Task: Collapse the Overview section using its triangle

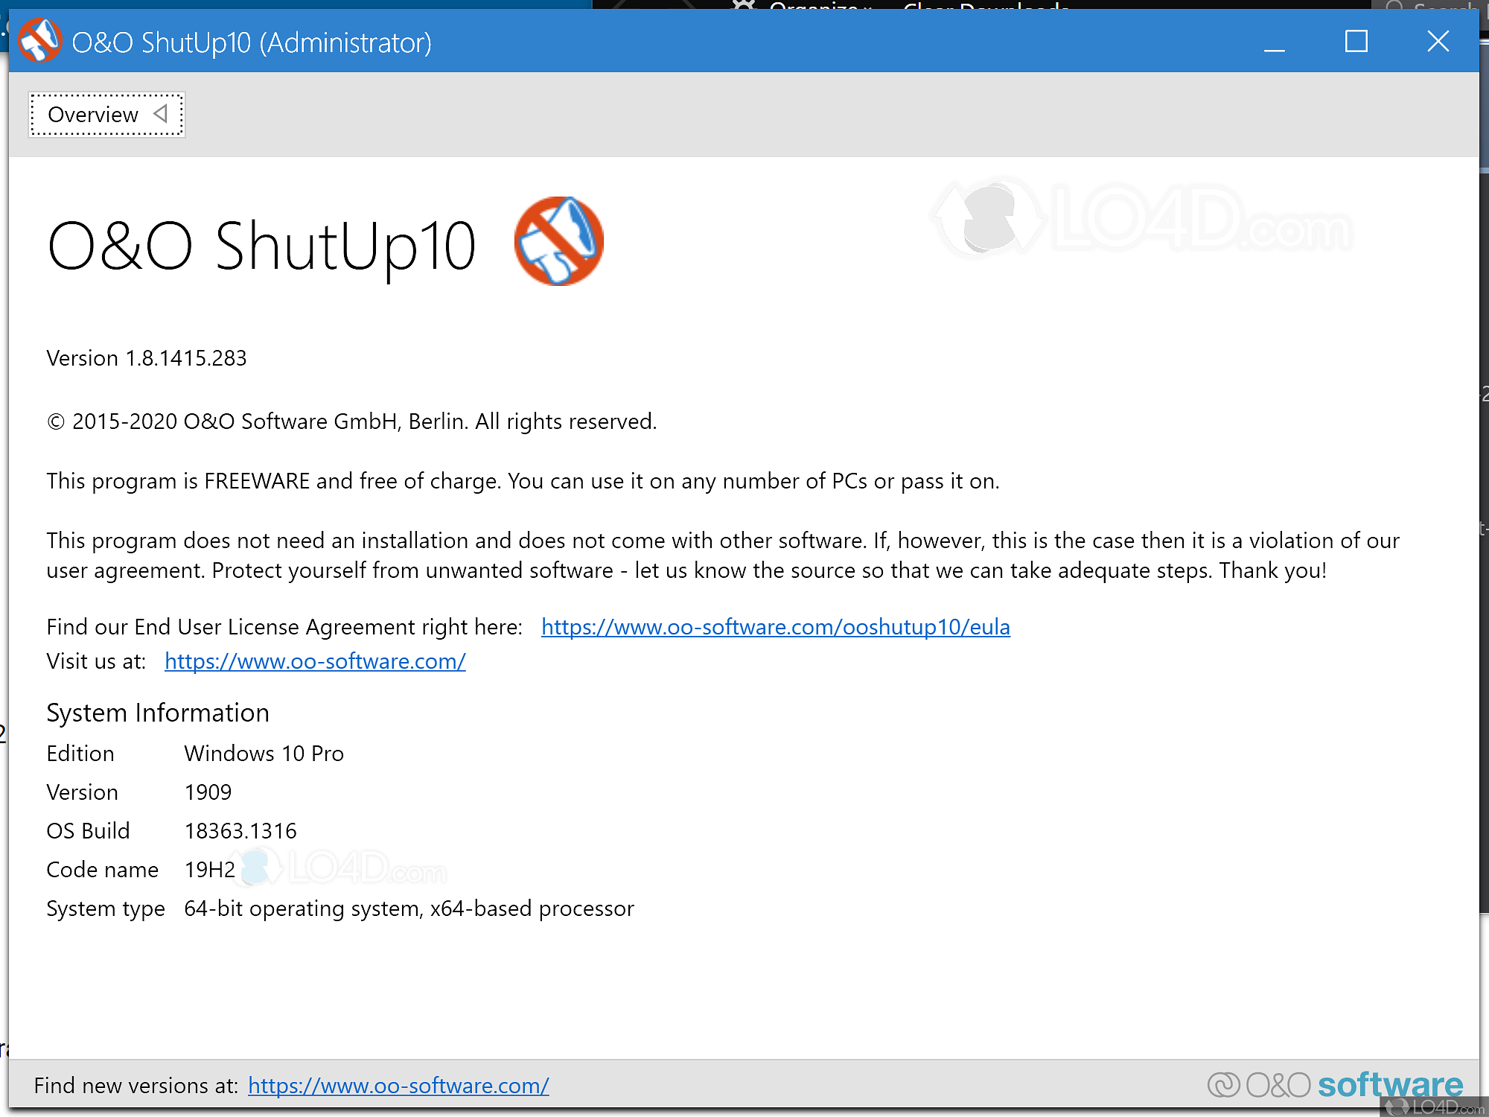Action: coord(160,115)
